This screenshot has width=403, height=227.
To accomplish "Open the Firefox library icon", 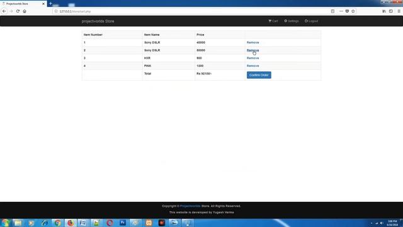I will [x=384, y=11].
